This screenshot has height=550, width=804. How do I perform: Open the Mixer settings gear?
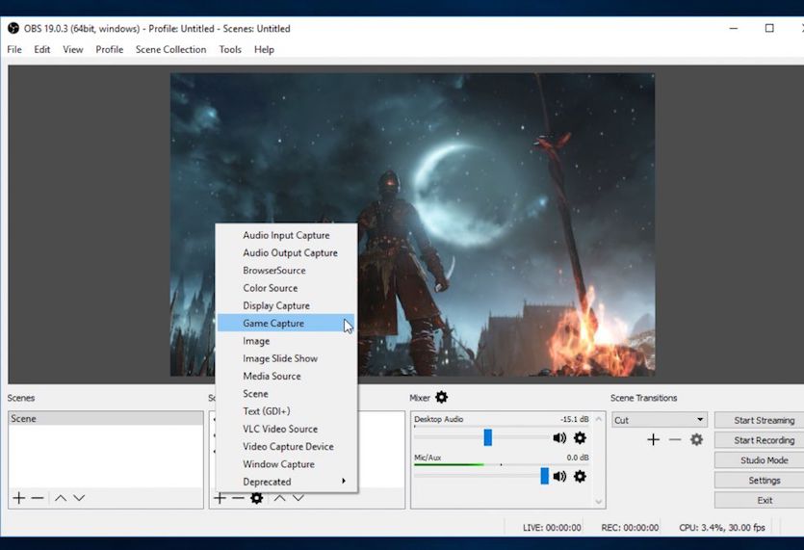pos(442,397)
